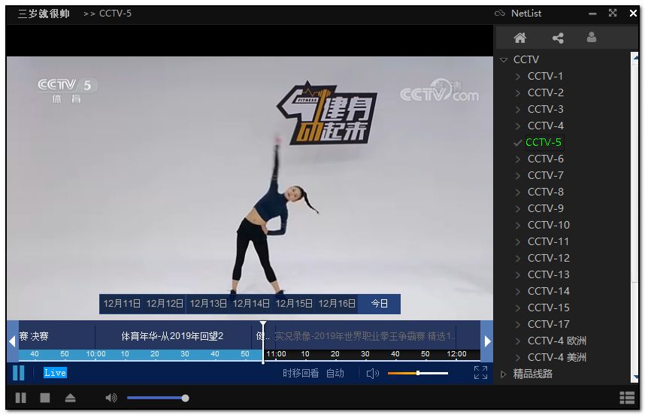Click the CCTV-5 title text
The width and height of the screenshot is (645, 415).
tap(115, 14)
